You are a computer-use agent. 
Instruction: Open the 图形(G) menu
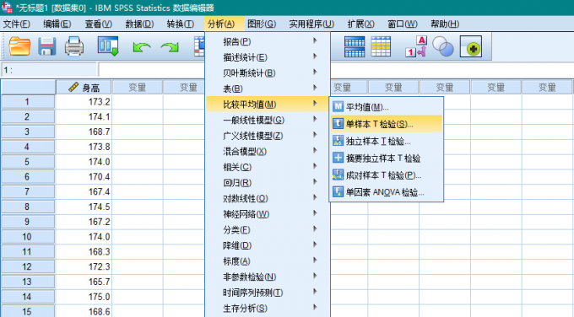tap(262, 24)
